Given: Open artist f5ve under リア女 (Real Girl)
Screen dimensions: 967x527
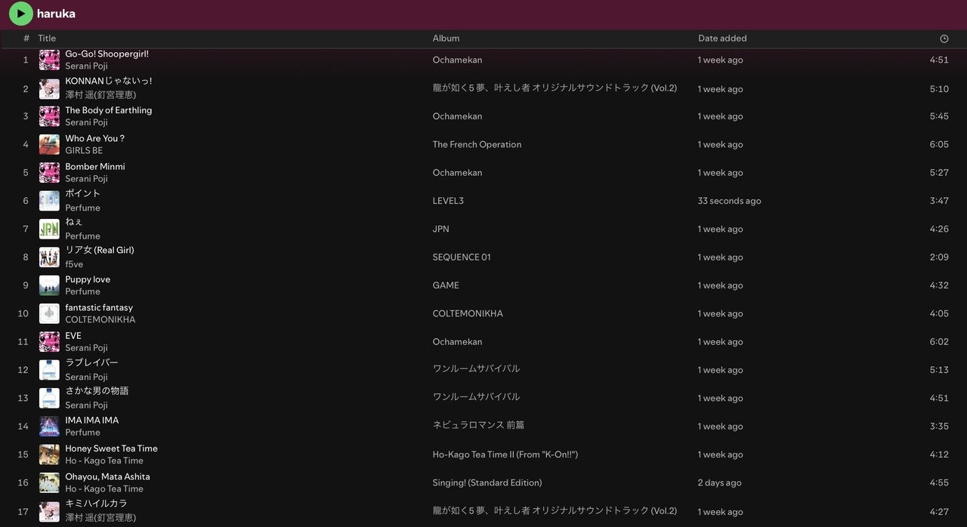Looking at the screenshot, I should coord(74,264).
